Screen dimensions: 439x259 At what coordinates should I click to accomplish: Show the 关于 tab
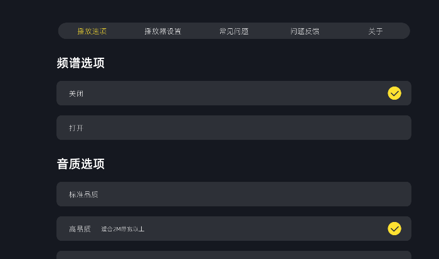click(376, 31)
